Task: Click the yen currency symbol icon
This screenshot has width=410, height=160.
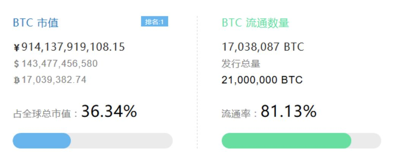Action: (16, 47)
